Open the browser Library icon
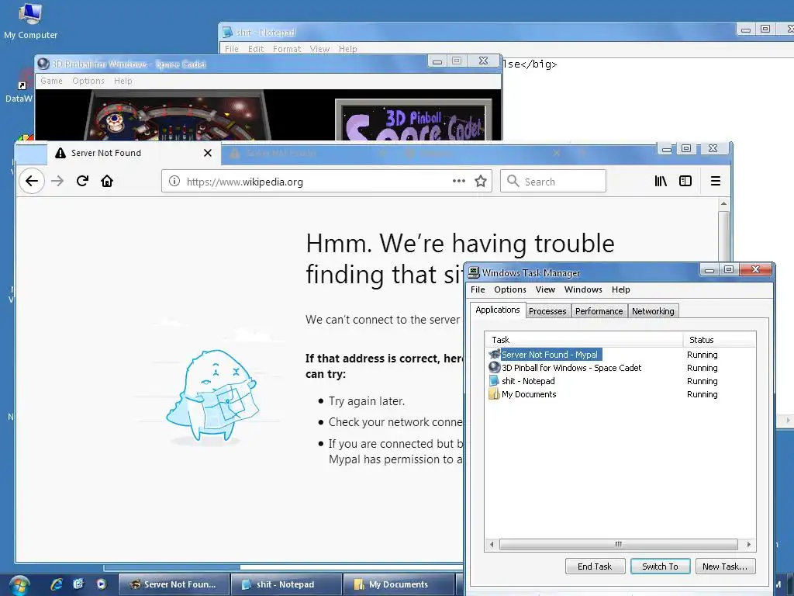This screenshot has height=596, width=794. point(661,181)
